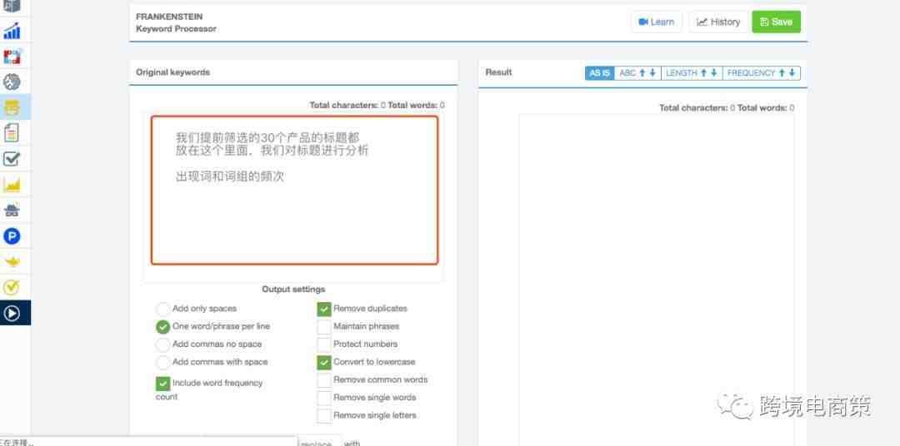The height and width of the screenshot is (446, 900).
Task: Click inside the Result output text area
Action: (657, 280)
